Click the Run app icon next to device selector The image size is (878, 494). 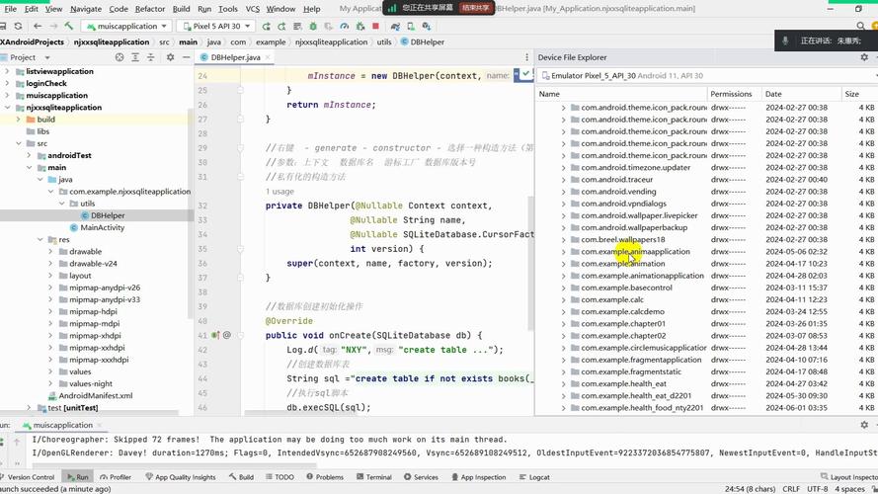click(266, 26)
